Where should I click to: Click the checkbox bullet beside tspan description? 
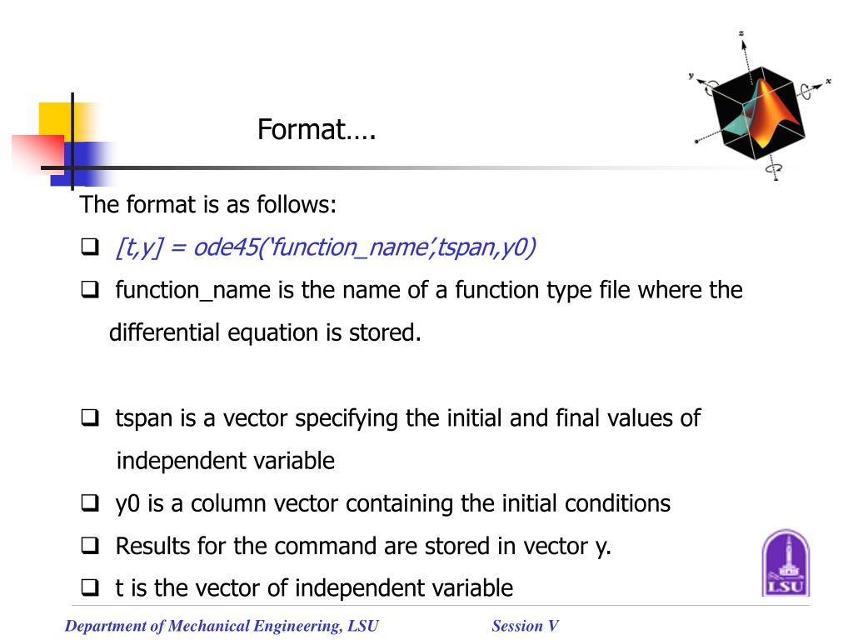[90, 418]
